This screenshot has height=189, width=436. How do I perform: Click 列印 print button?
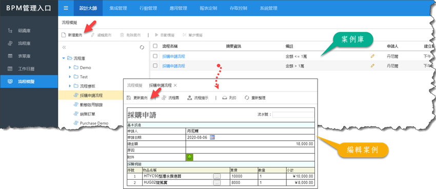click(229, 98)
